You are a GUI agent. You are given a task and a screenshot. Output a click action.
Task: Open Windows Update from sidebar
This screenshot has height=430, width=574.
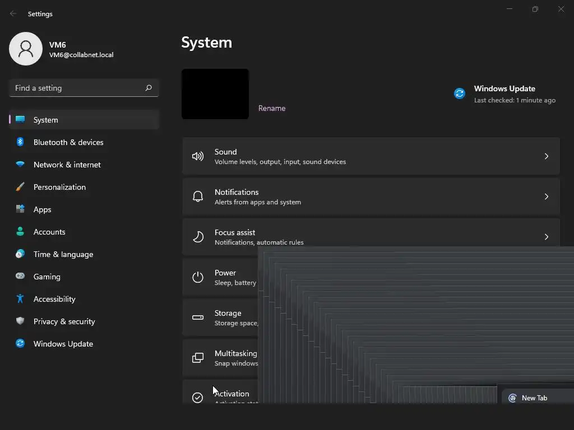63,344
